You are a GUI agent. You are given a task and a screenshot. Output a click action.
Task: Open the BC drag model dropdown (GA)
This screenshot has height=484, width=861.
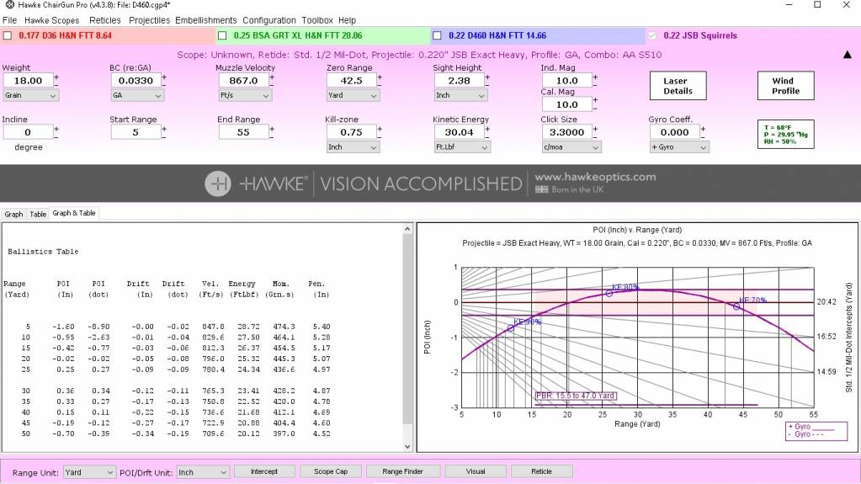coord(137,96)
